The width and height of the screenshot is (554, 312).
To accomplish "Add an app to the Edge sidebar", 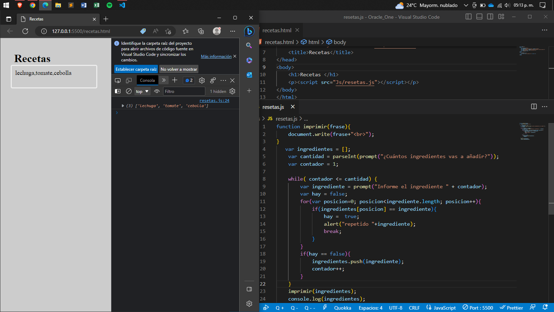I will (x=249, y=91).
